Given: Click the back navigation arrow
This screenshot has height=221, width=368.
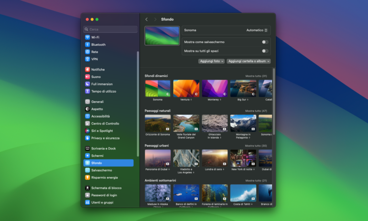Looking at the screenshot, I should (x=147, y=20).
